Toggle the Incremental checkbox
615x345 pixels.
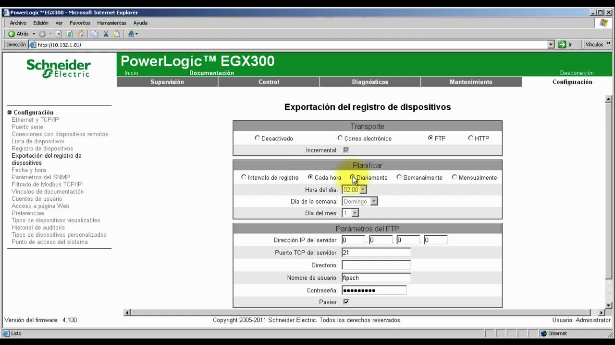coord(346,150)
